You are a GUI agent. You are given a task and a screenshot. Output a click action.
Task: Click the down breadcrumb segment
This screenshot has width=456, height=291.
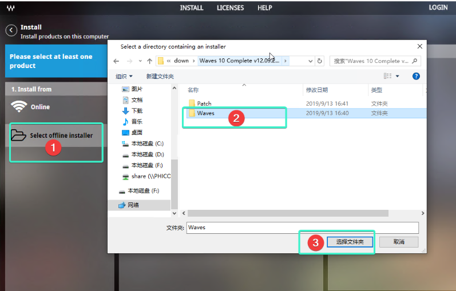(x=181, y=61)
